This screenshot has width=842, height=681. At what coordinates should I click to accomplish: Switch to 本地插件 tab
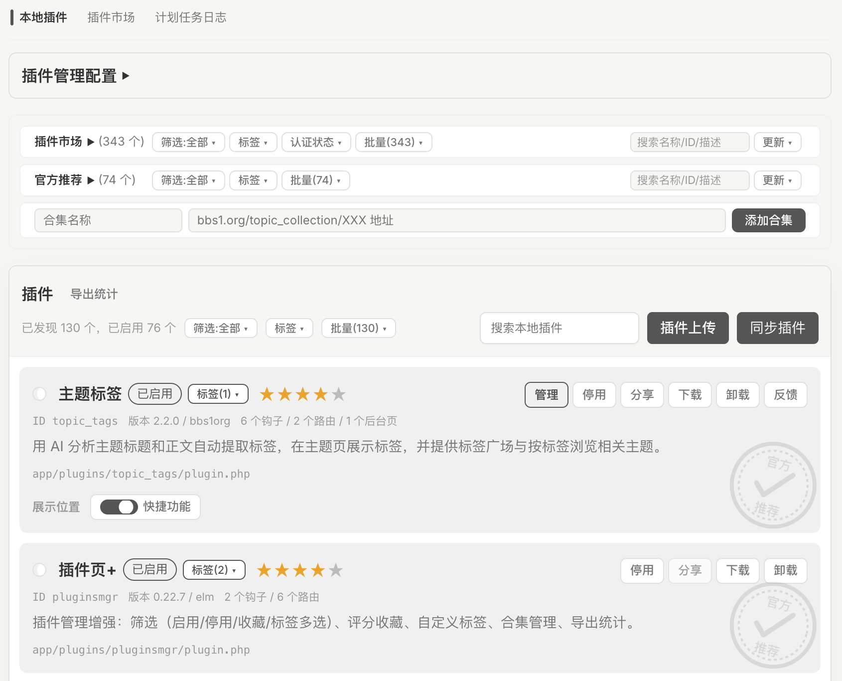click(43, 17)
